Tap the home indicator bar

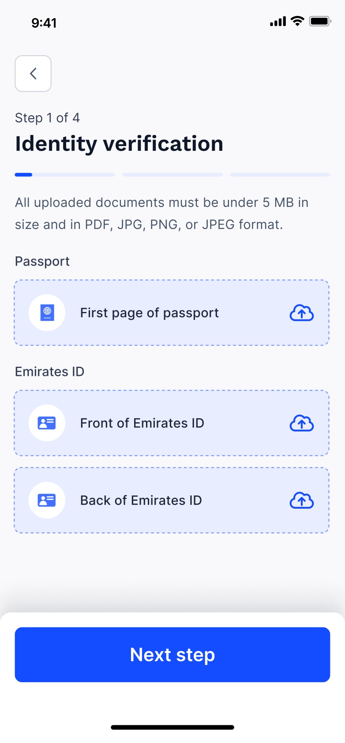[172, 727]
